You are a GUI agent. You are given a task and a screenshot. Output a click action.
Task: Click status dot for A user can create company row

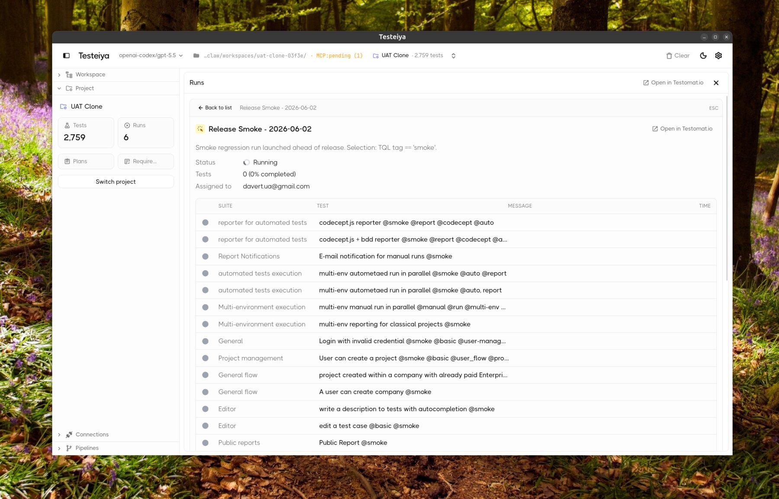pos(206,392)
